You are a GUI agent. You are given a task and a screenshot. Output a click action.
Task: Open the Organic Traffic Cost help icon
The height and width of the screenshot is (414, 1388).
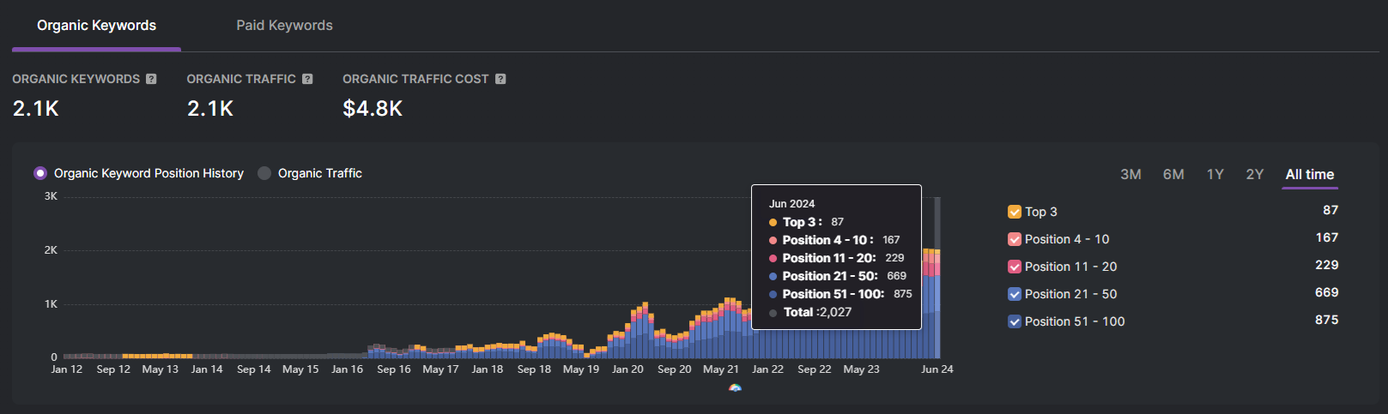(x=500, y=79)
